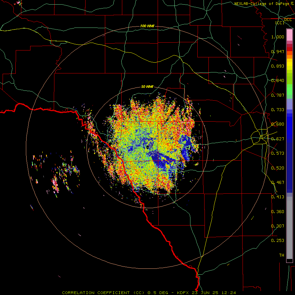Click the 1.000 scale value
295x295 pixels.
pyautogui.click(x=278, y=37)
